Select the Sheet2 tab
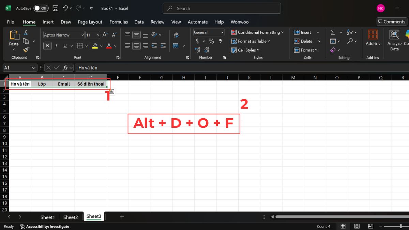Image resolution: width=409 pixels, height=230 pixels. 71,217
